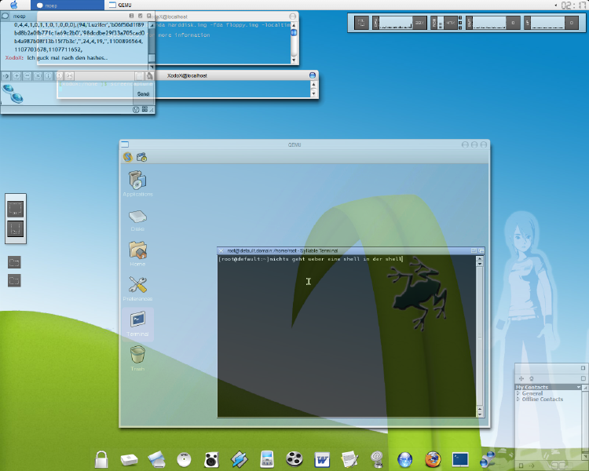Open the @ mail stamp icon in dock
This screenshot has height=471, width=589.
(x=377, y=459)
